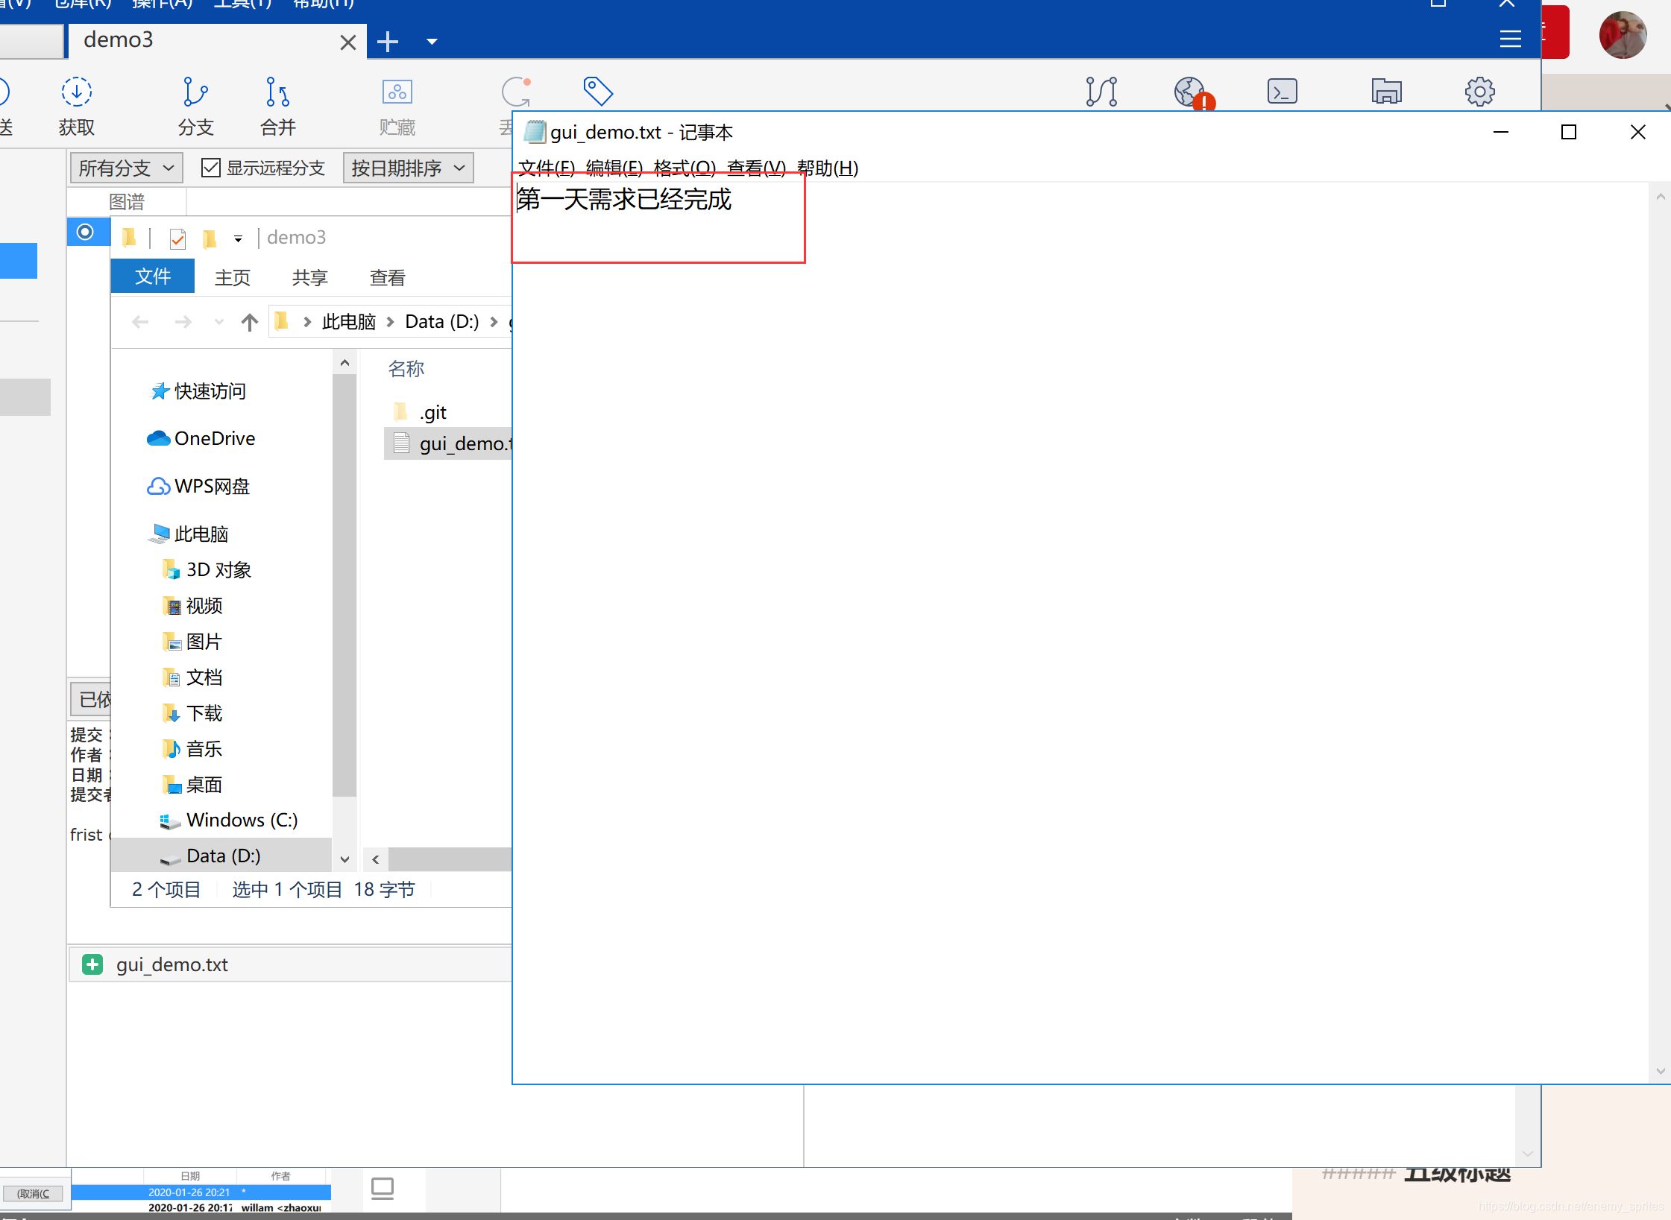Image resolution: width=1671 pixels, height=1220 pixels.
Task: Open the 按日期排序 dropdown
Action: tap(407, 168)
